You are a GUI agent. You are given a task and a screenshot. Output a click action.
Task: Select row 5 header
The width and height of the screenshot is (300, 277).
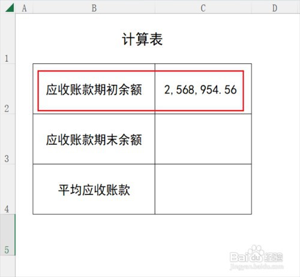pos(8,235)
